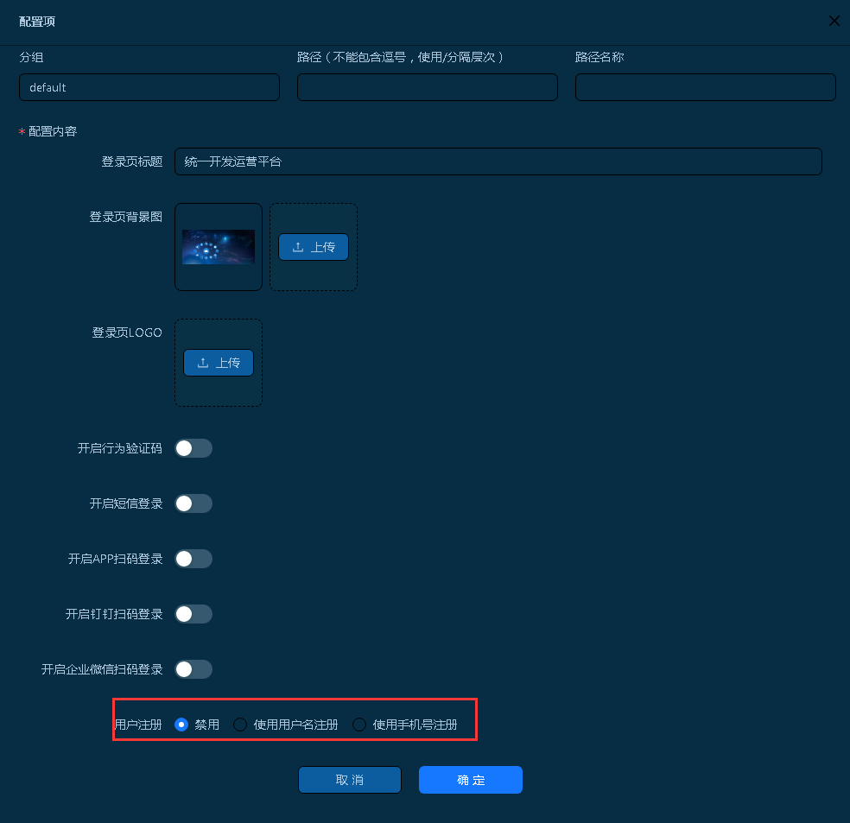Toggle the 开启短信登录 switch
The width and height of the screenshot is (850, 823).
click(193, 503)
